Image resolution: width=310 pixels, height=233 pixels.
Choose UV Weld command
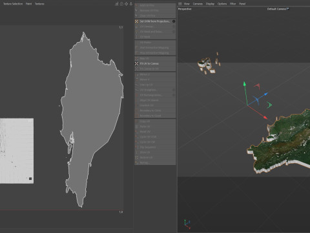click(155, 37)
